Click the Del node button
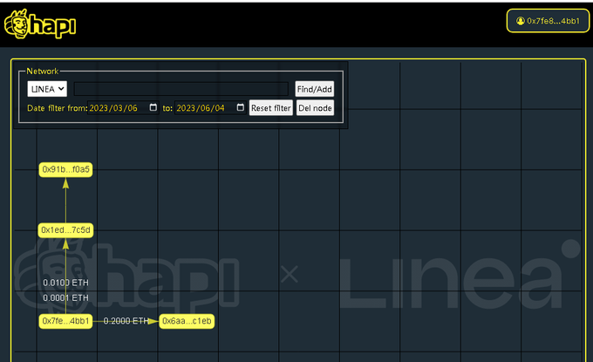 315,108
